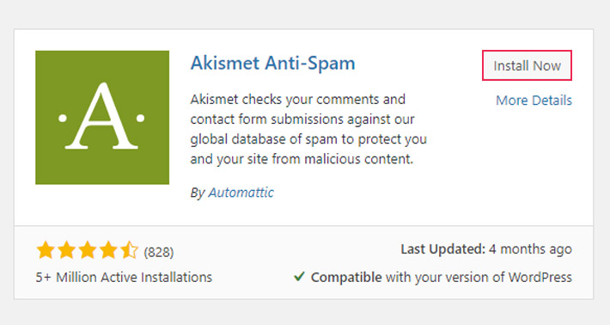Click the green compatibility checkmark icon
The image size is (610, 325).
299,277
